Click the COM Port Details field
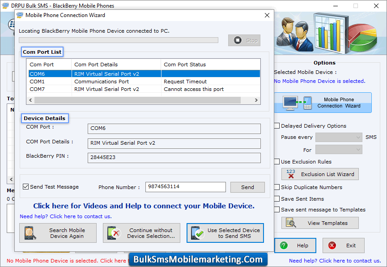Image resolution: width=387 pixels, height=267 pixels. click(x=174, y=143)
